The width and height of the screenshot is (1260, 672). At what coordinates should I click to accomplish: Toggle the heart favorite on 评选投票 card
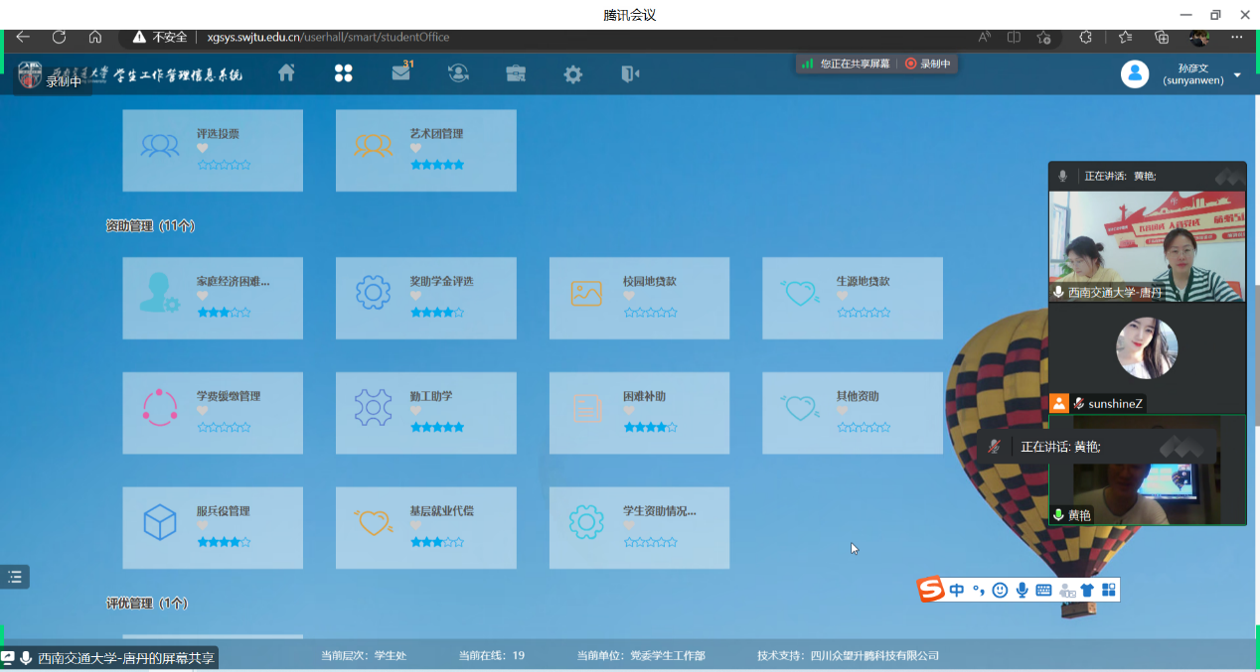[x=203, y=149]
